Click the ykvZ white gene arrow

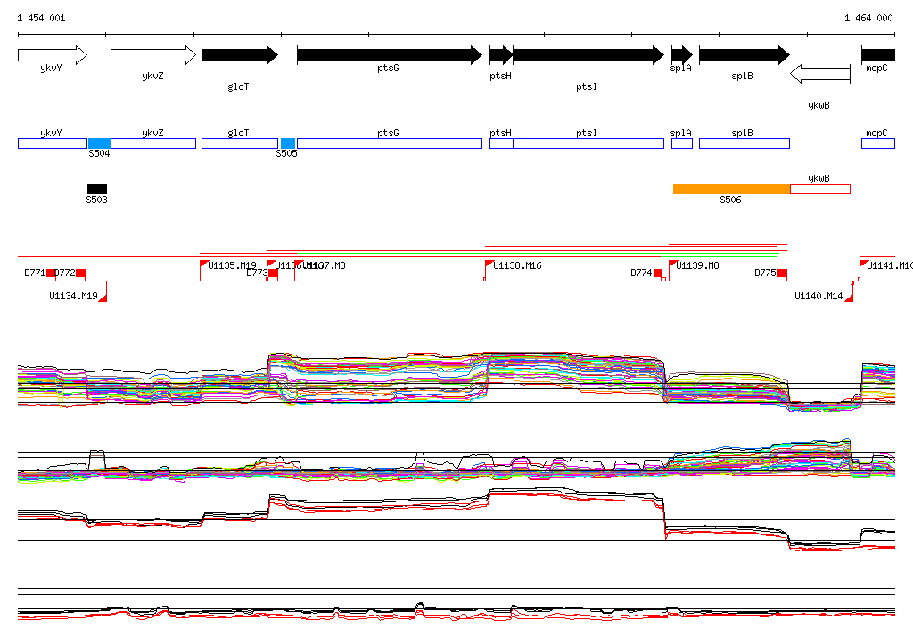[152, 55]
